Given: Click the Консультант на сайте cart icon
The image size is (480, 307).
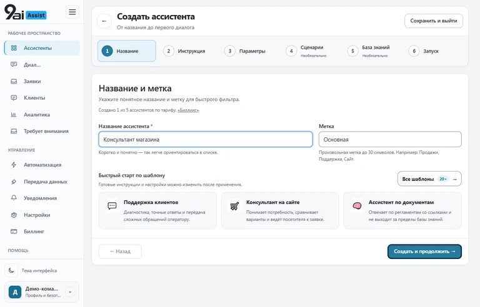Looking at the screenshot, I should tap(234, 206).
